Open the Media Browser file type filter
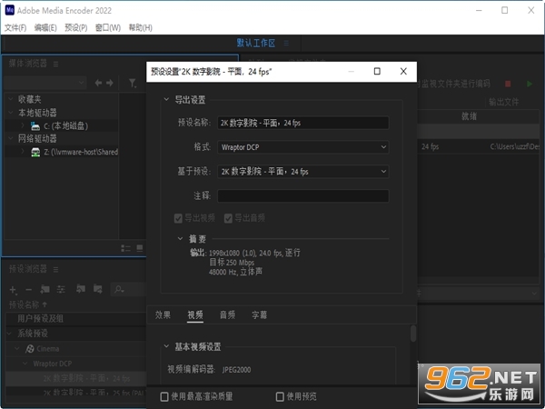Viewport: 545px width, 409px height. [132, 83]
